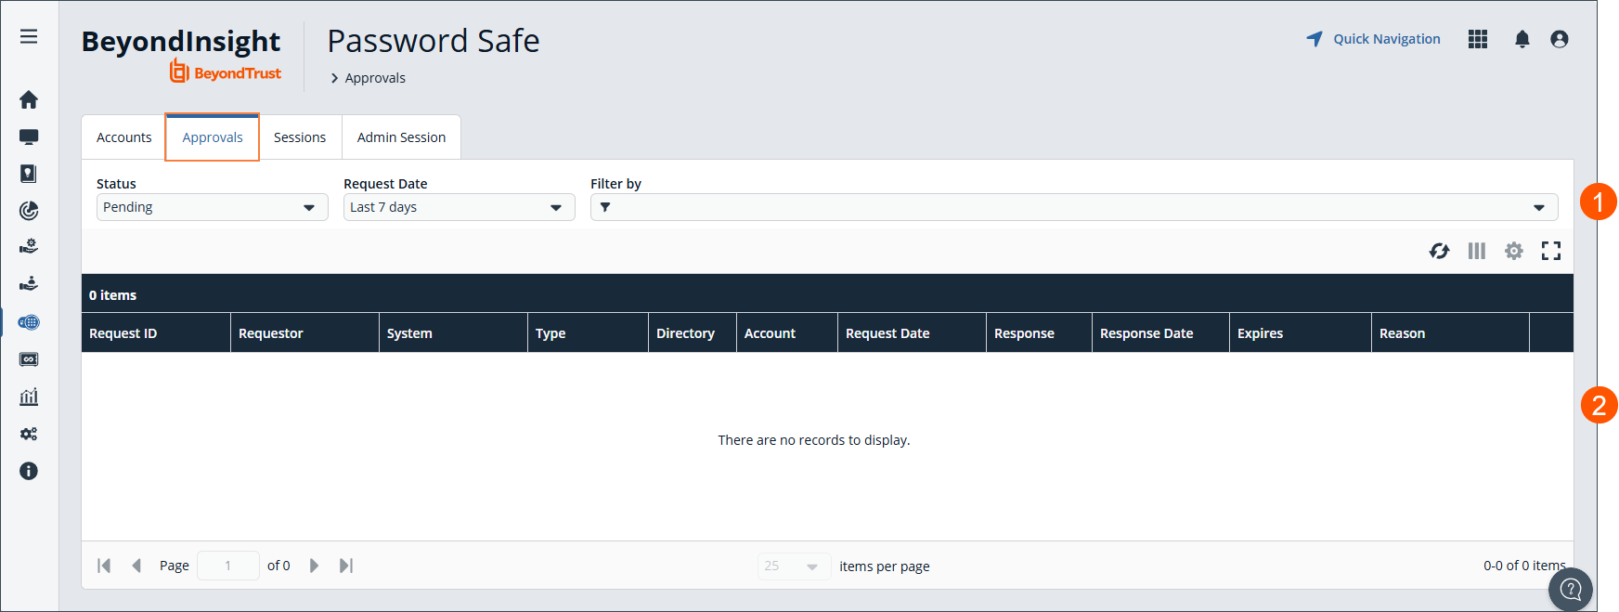Open the column chooser icon
The height and width of the screenshot is (612, 1619).
coord(1477,251)
